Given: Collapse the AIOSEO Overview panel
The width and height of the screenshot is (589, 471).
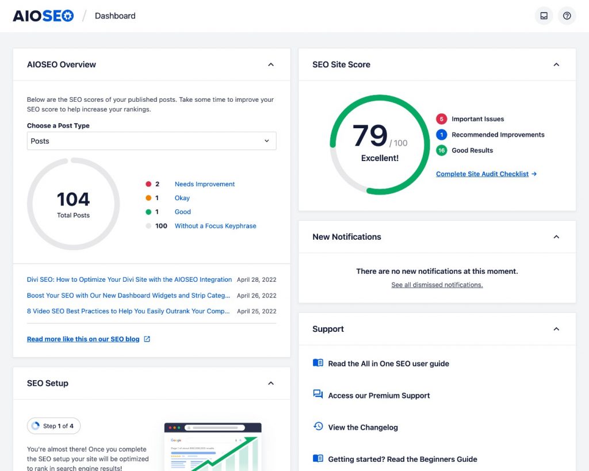Looking at the screenshot, I should (271, 64).
